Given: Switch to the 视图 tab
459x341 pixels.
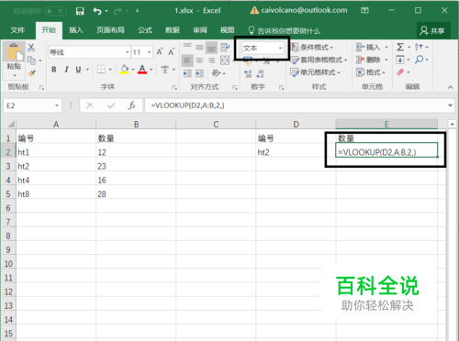Looking at the screenshot, I should (228, 30).
